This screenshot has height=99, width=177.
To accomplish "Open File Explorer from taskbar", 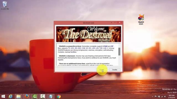I will [x=19, y=97].
